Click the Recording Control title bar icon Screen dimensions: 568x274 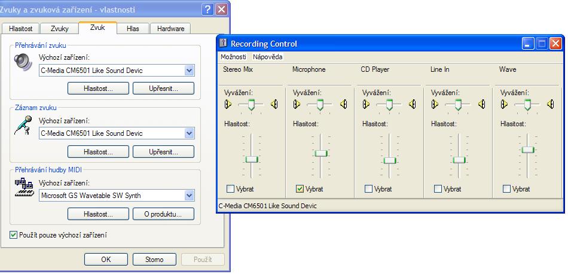tap(224, 43)
